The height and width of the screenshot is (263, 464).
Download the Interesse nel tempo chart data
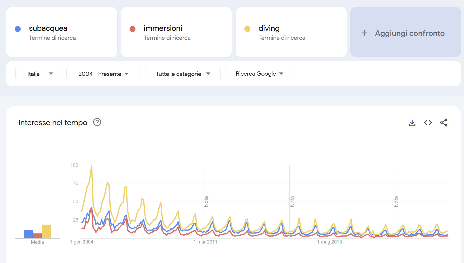point(412,122)
